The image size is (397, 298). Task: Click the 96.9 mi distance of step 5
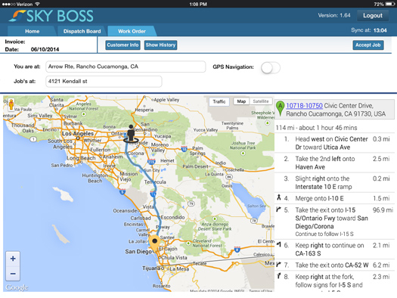pyautogui.click(x=383, y=210)
